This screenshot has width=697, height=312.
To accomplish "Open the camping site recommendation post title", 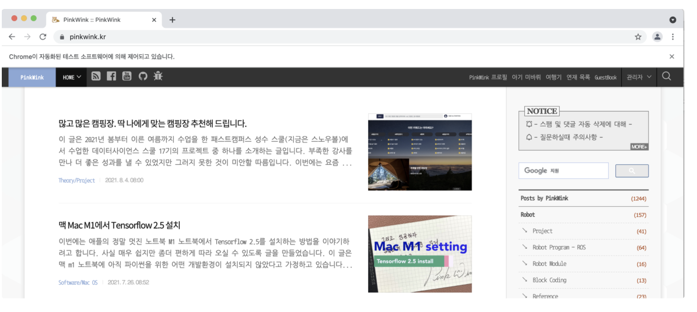I will (x=152, y=124).
